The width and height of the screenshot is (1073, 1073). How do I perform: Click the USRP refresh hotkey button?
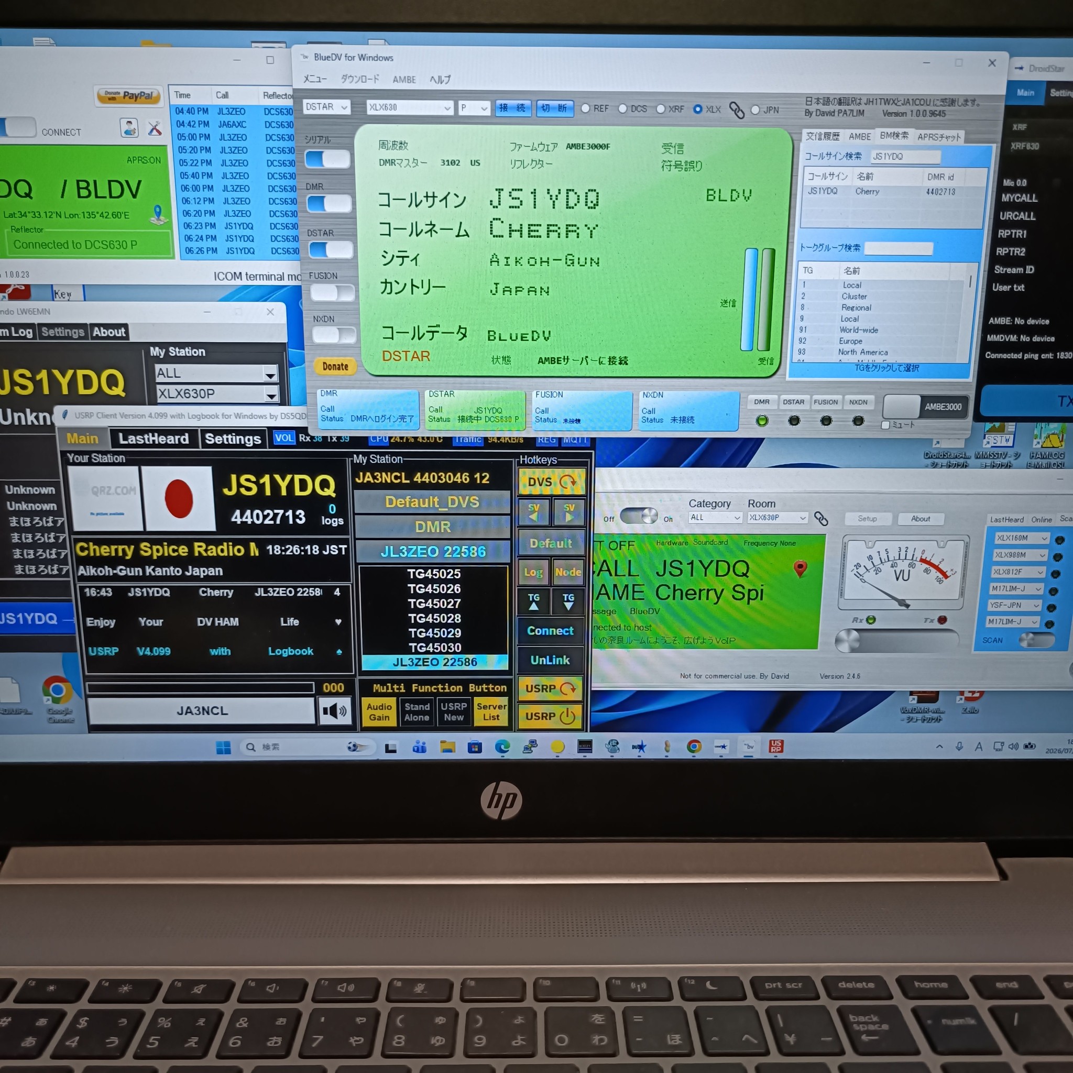click(551, 688)
